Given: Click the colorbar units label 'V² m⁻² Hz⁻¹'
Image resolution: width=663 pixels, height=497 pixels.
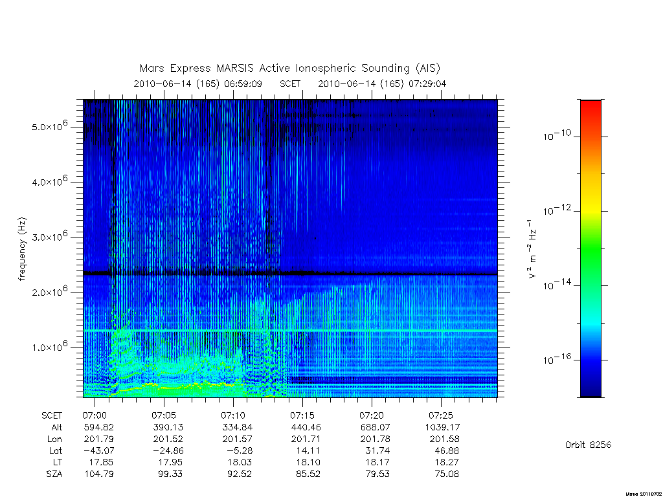Looking at the screenshot, I should pyautogui.click(x=532, y=249).
